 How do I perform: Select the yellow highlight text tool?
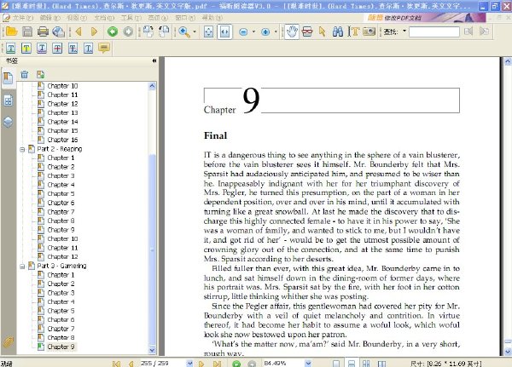click(x=26, y=49)
